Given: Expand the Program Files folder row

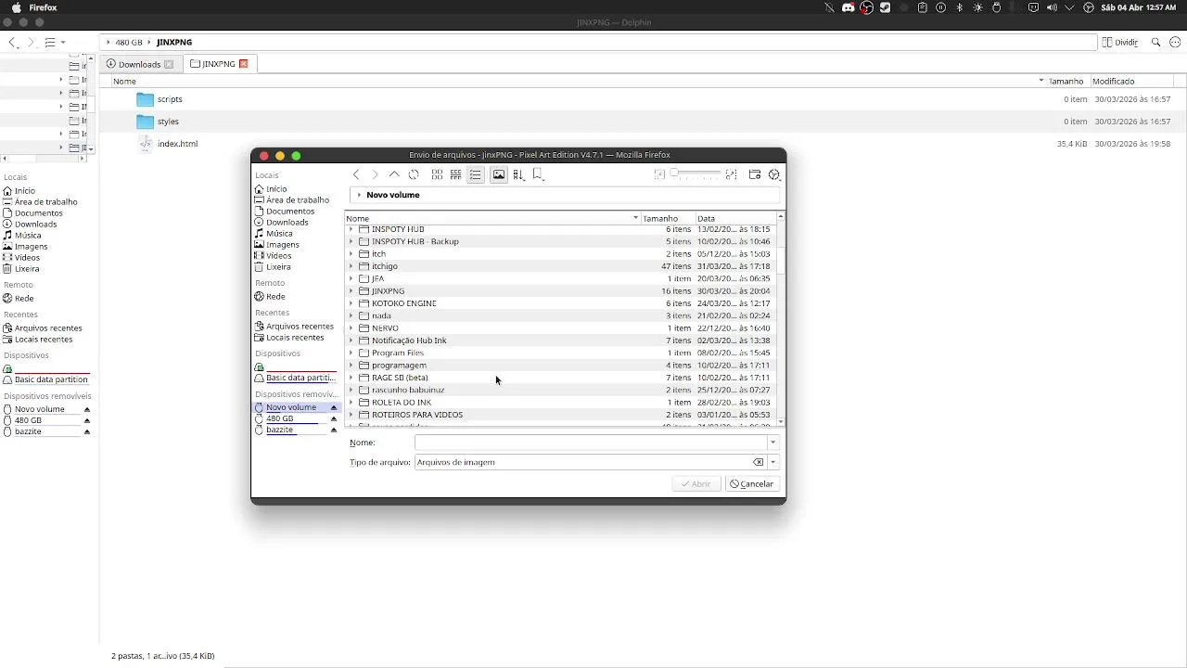Looking at the screenshot, I should tap(351, 353).
